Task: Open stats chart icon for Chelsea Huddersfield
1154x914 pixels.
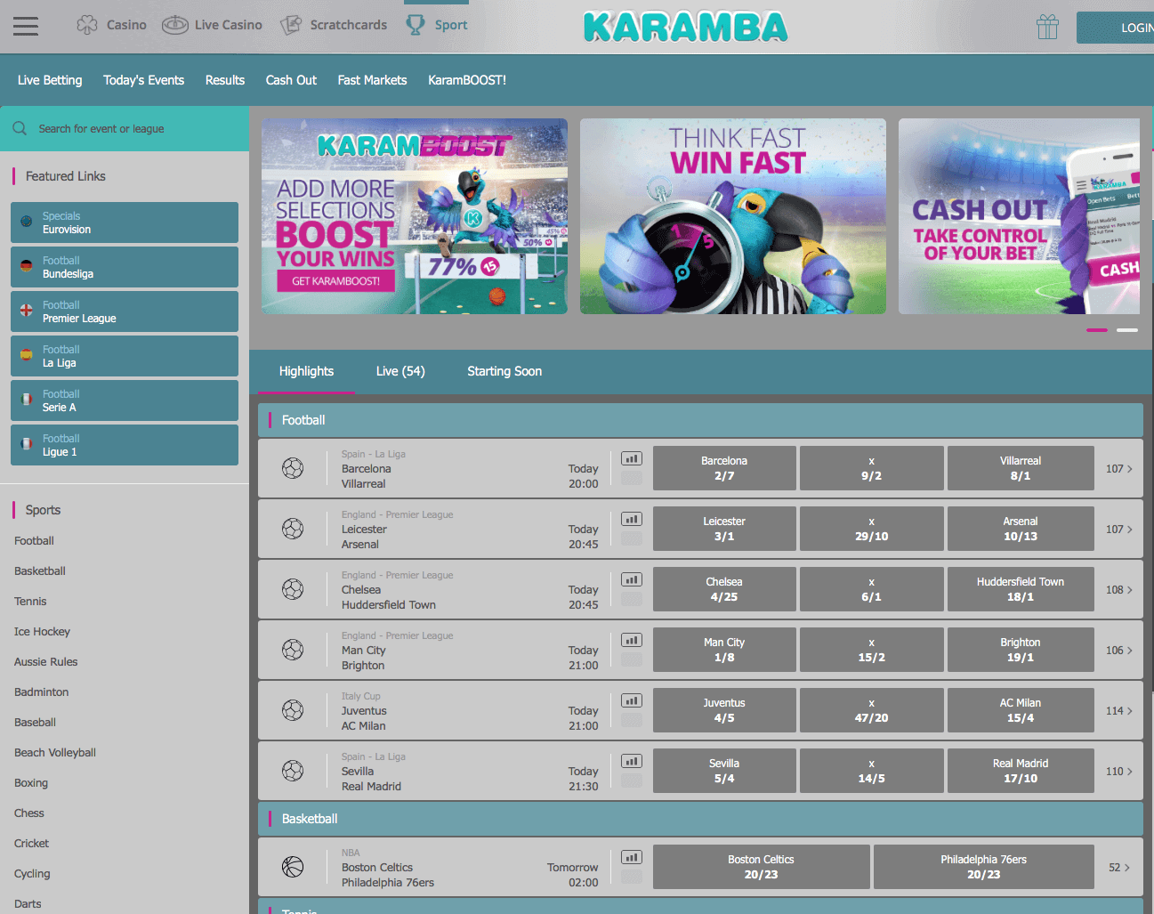Action: (632, 580)
